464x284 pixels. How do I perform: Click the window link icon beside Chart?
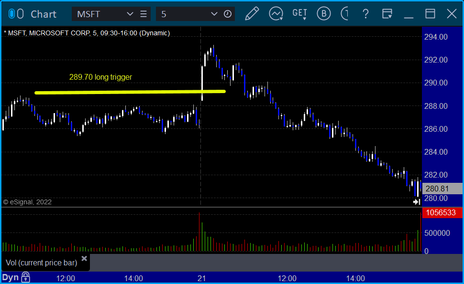[x=16, y=14]
